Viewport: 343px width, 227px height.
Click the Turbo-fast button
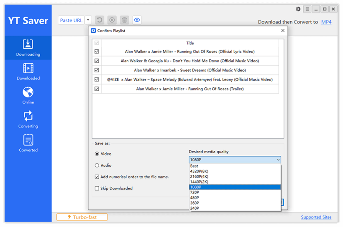coord(82,217)
